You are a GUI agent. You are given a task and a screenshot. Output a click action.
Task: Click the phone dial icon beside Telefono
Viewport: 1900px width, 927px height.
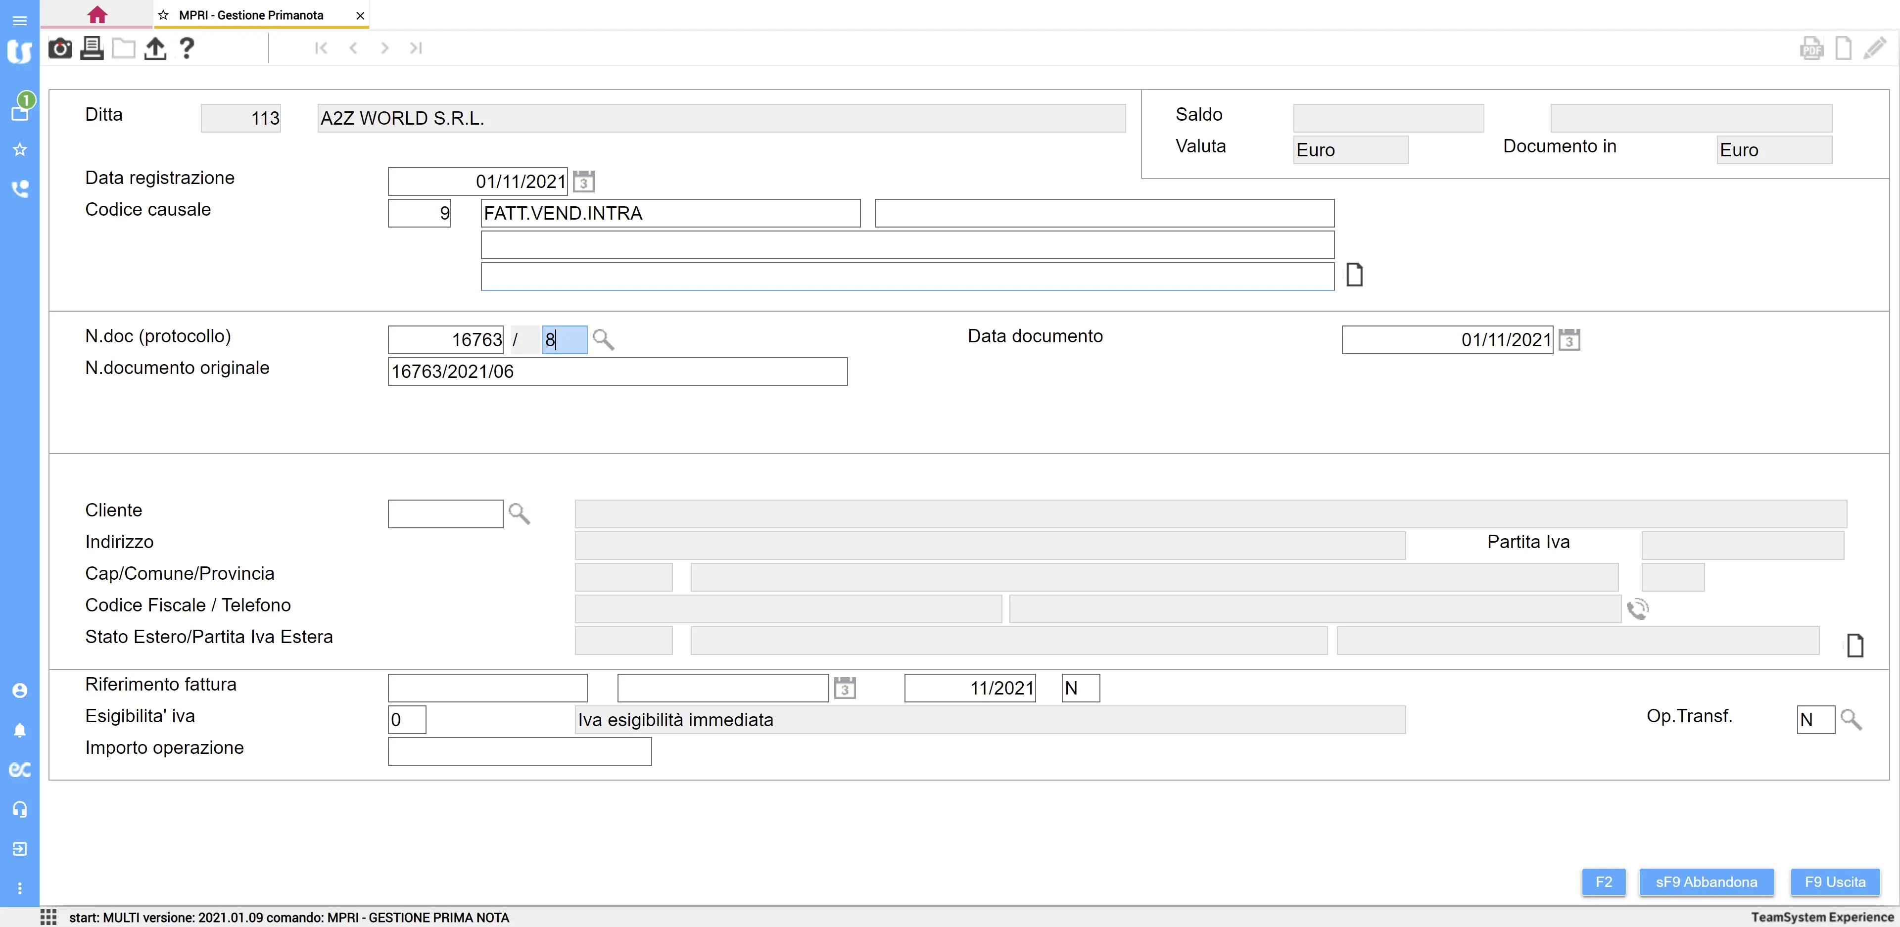pos(1637,609)
